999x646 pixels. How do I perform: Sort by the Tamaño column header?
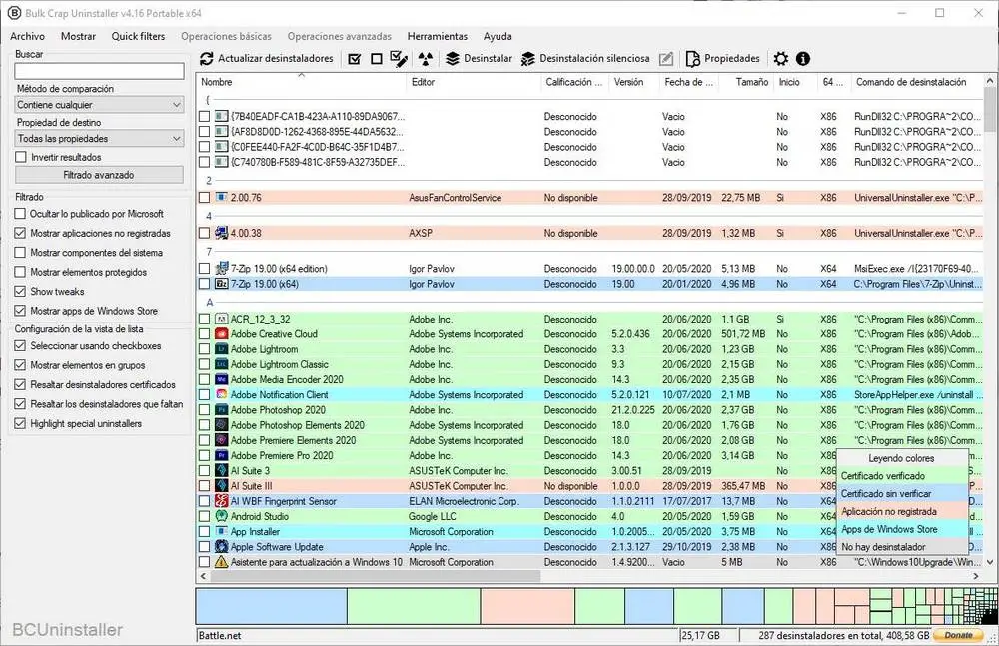(745, 82)
